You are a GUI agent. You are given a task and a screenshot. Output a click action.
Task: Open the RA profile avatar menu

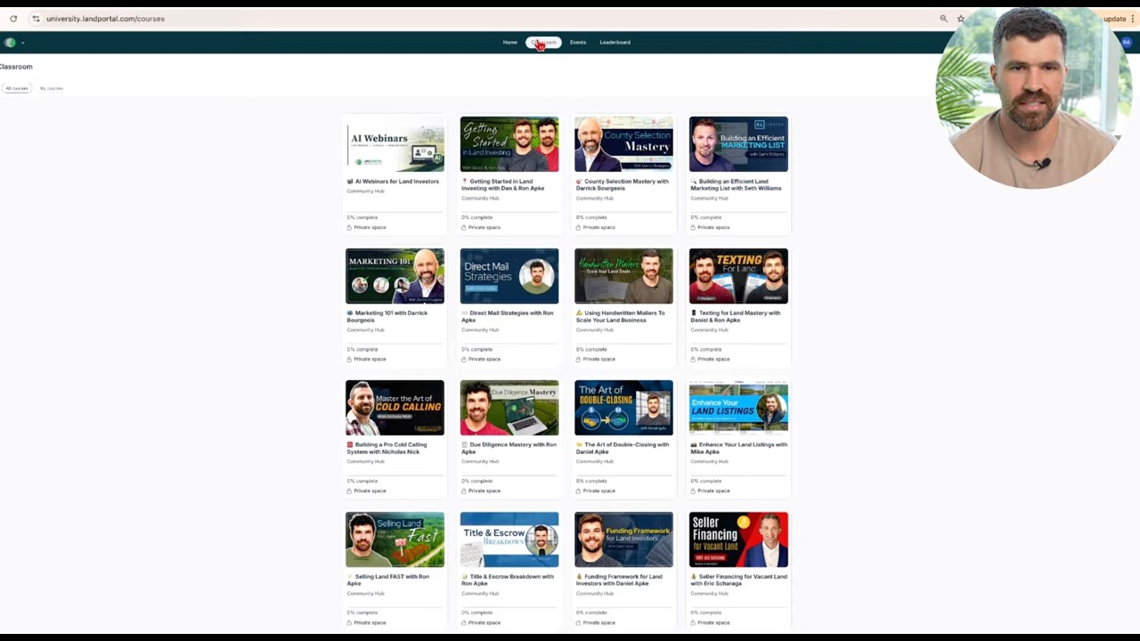[x=1127, y=42]
